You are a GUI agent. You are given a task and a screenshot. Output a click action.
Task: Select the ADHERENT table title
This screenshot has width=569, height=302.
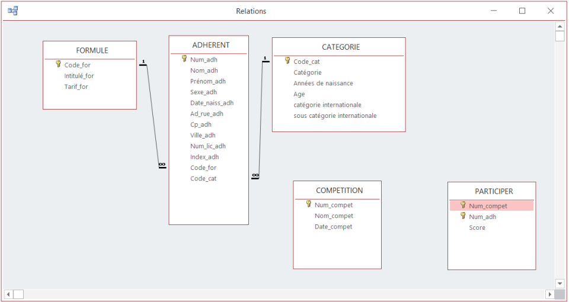pyautogui.click(x=211, y=45)
